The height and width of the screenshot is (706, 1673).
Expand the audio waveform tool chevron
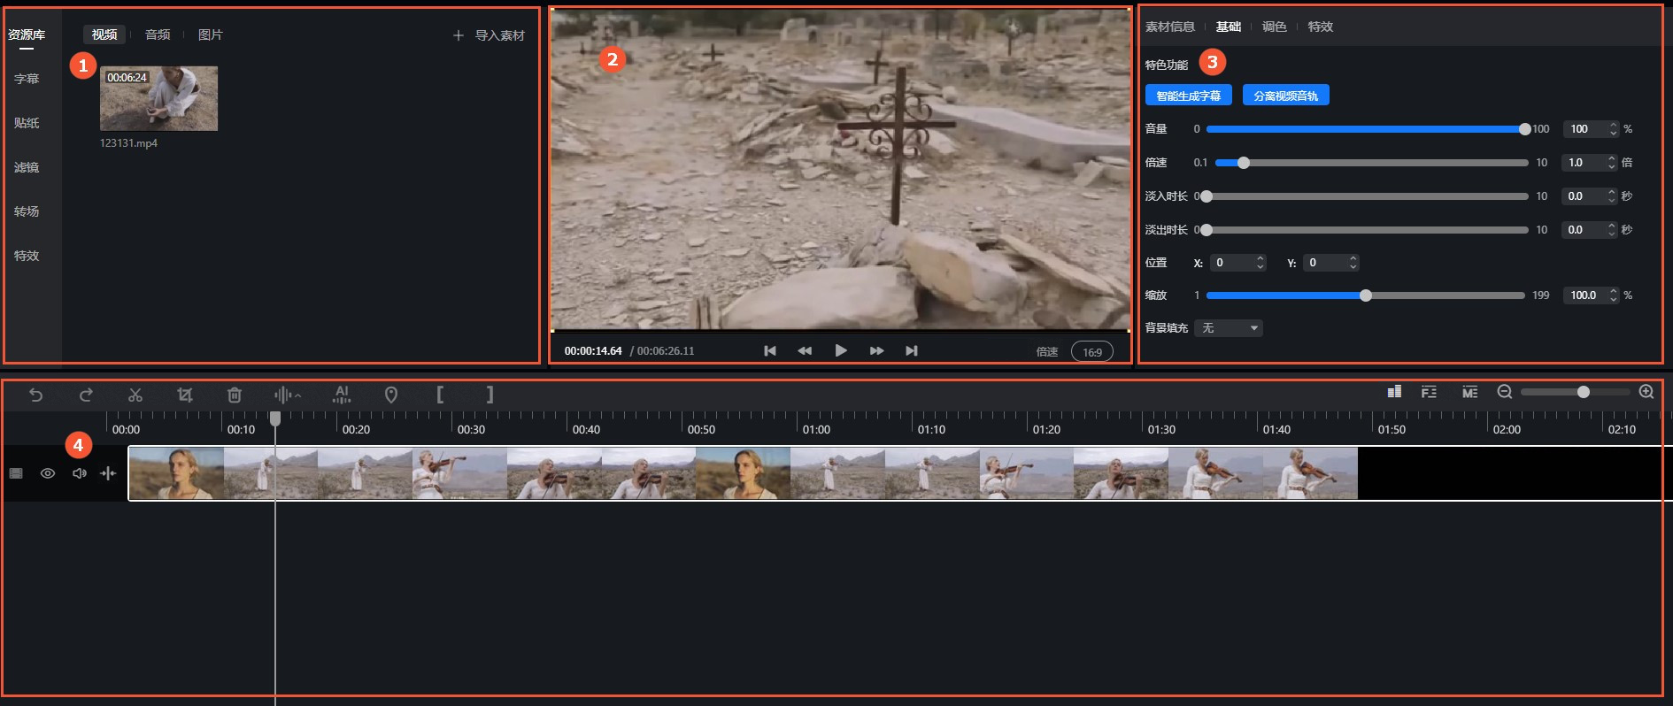pyautogui.click(x=298, y=395)
